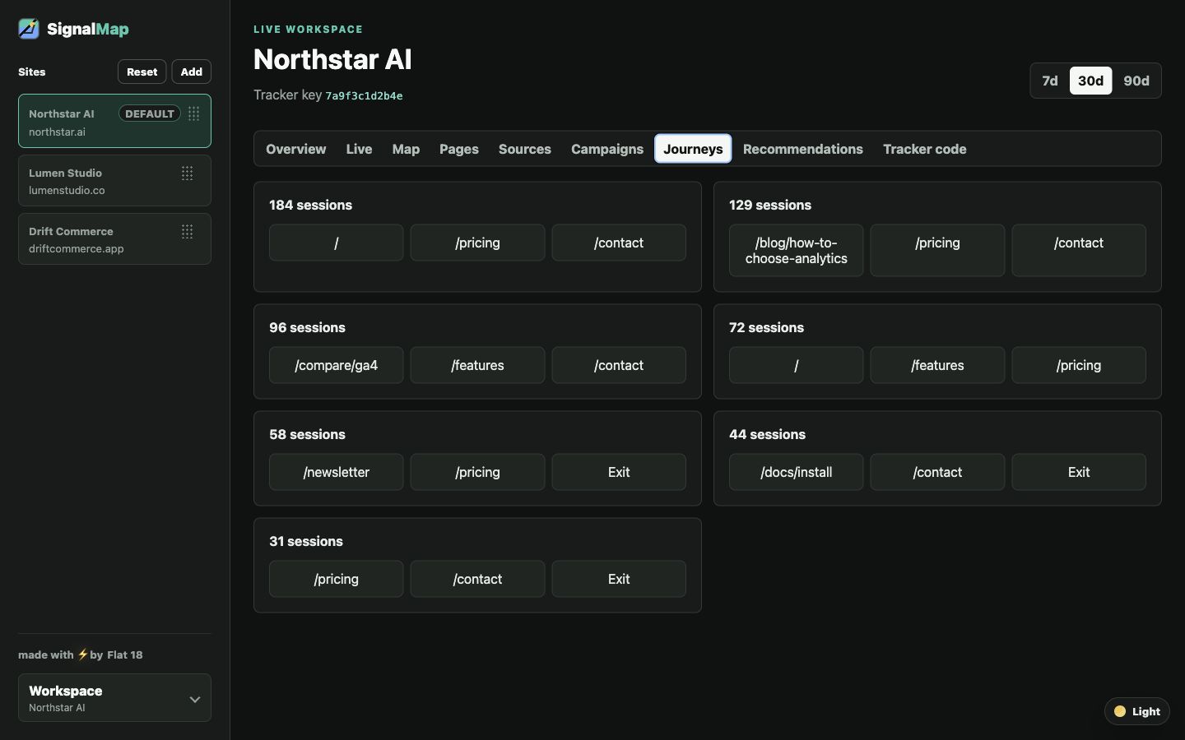Go to the Pages tab
The width and height of the screenshot is (1185, 740).
point(459,149)
